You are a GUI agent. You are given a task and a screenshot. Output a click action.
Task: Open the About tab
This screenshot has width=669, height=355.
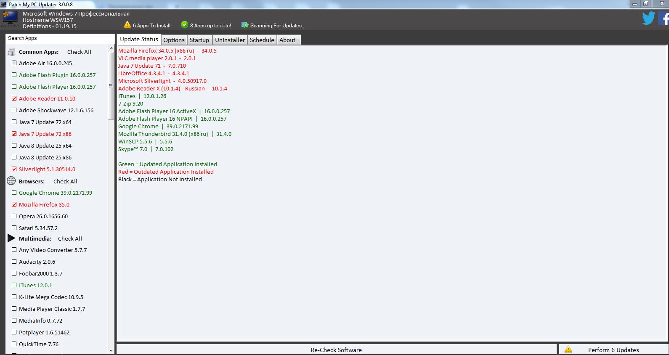point(288,40)
